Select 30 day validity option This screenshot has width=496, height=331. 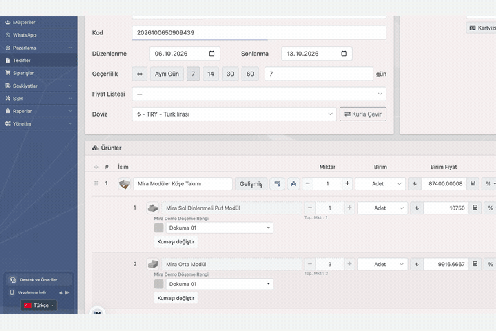coord(230,74)
